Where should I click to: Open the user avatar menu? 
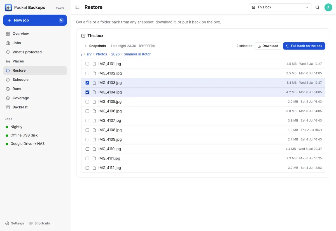(328, 7)
